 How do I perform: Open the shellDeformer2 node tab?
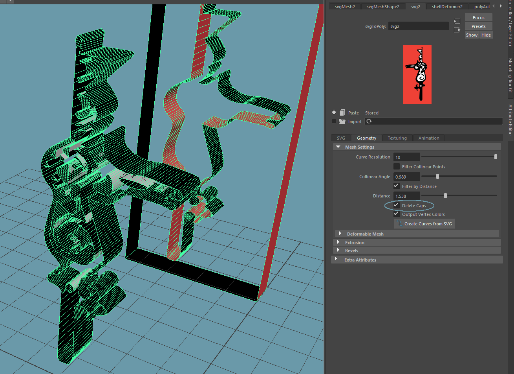[x=447, y=7]
